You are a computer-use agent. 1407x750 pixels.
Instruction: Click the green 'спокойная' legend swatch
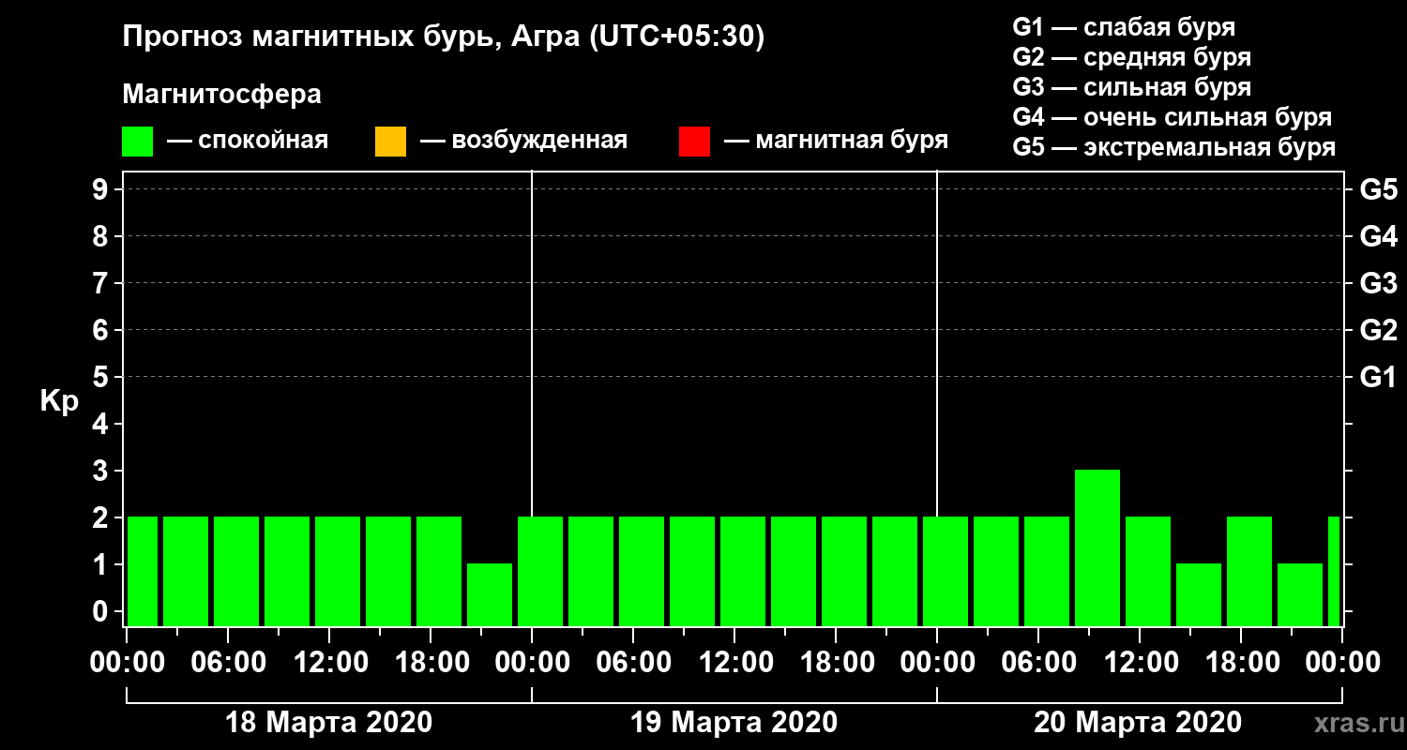tap(137, 142)
